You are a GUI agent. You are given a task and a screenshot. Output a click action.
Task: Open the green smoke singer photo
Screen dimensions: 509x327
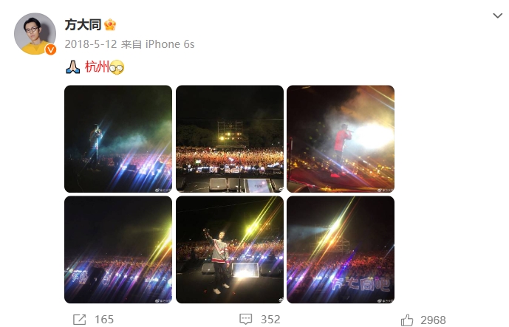point(118,139)
